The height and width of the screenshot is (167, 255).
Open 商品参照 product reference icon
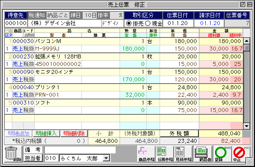click(x=146, y=154)
